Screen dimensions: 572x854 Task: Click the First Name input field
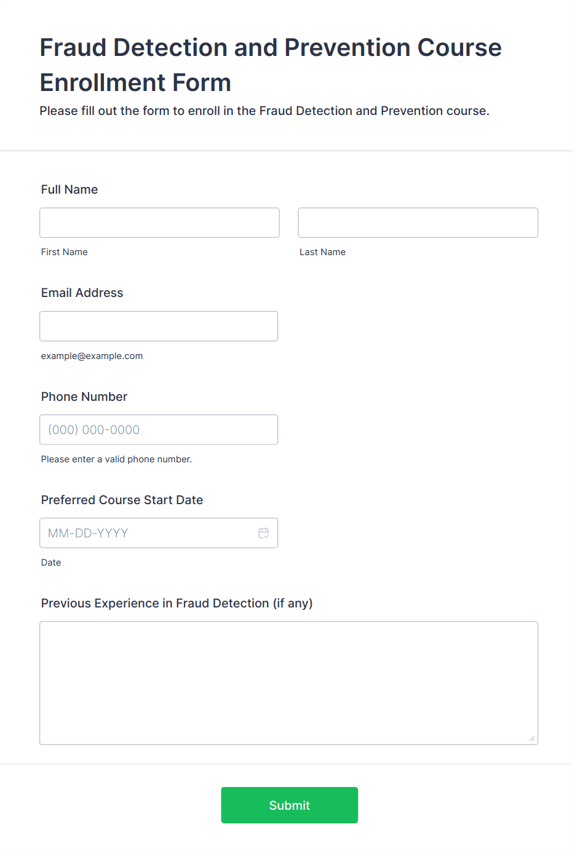point(159,223)
